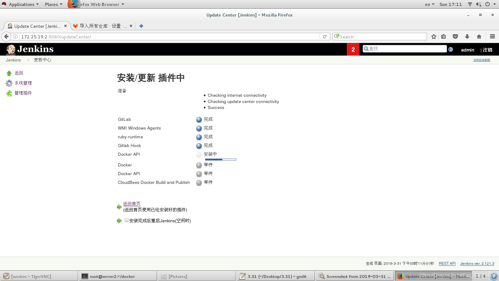Click the REST API link
The image size is (499, 281).
coord(447,264)
